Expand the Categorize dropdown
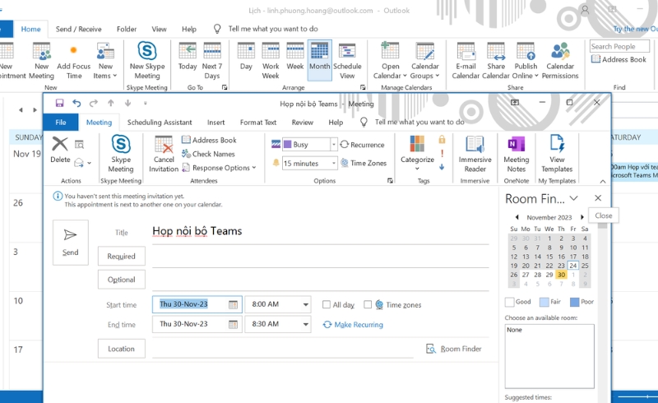The image size is (658, 403). tap(417, 169)
